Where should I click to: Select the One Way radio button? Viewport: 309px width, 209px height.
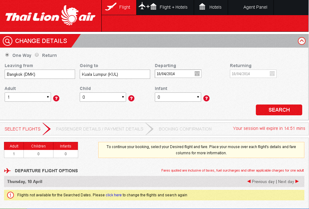tap(7, 55)
